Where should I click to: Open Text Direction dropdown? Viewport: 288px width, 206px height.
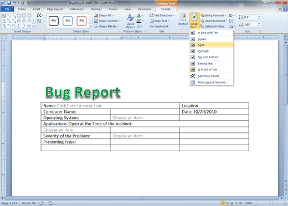click(x=162, y=16)
